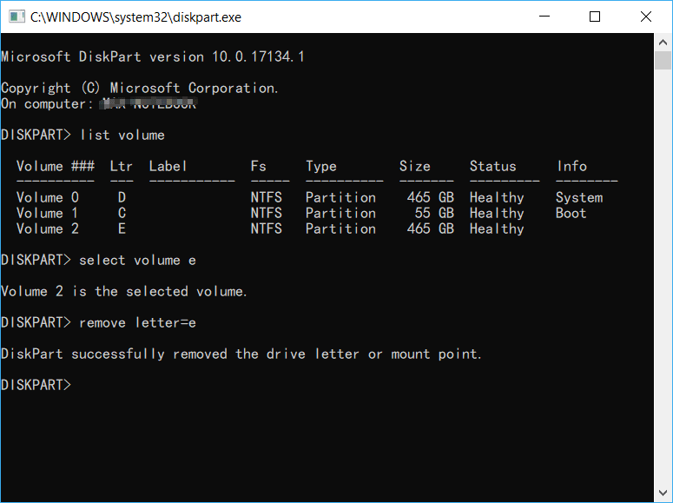Click the "Volume 1" row entry
The image size is (673, 503).
pos(47,213)
